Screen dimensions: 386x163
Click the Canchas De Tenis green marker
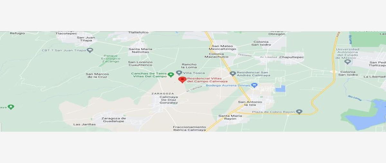(x=171, y=75)
